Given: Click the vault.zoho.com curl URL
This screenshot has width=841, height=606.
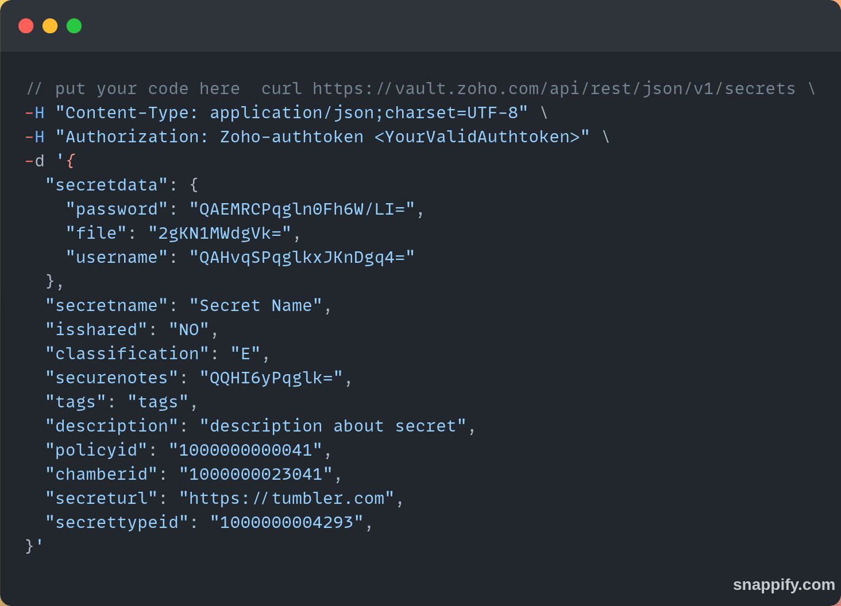Looking at the screenshot, I should (554, 88).
